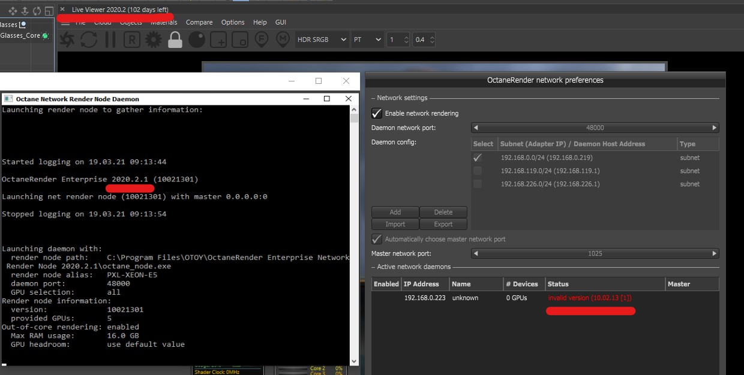Open the Objects menu
The image size is (744, 375).
[x=131, y=22]
